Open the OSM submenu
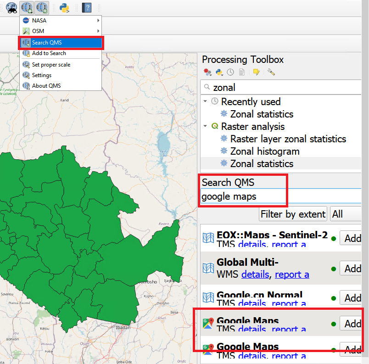Image resolution: width=369 pixels, height=364 pixels. tap(61, 31)
